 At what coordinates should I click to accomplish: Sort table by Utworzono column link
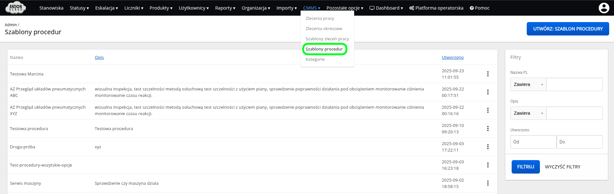(x=452, y=57)
